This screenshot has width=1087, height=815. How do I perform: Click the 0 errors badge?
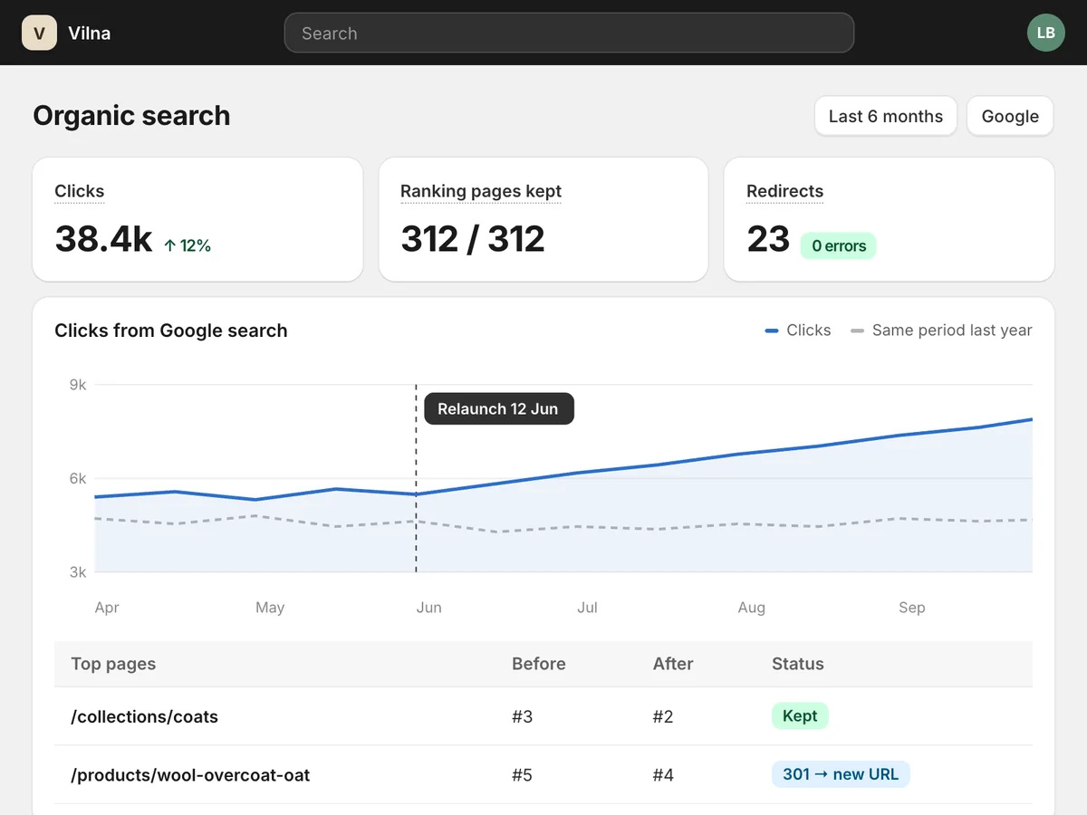coord(838,245)
